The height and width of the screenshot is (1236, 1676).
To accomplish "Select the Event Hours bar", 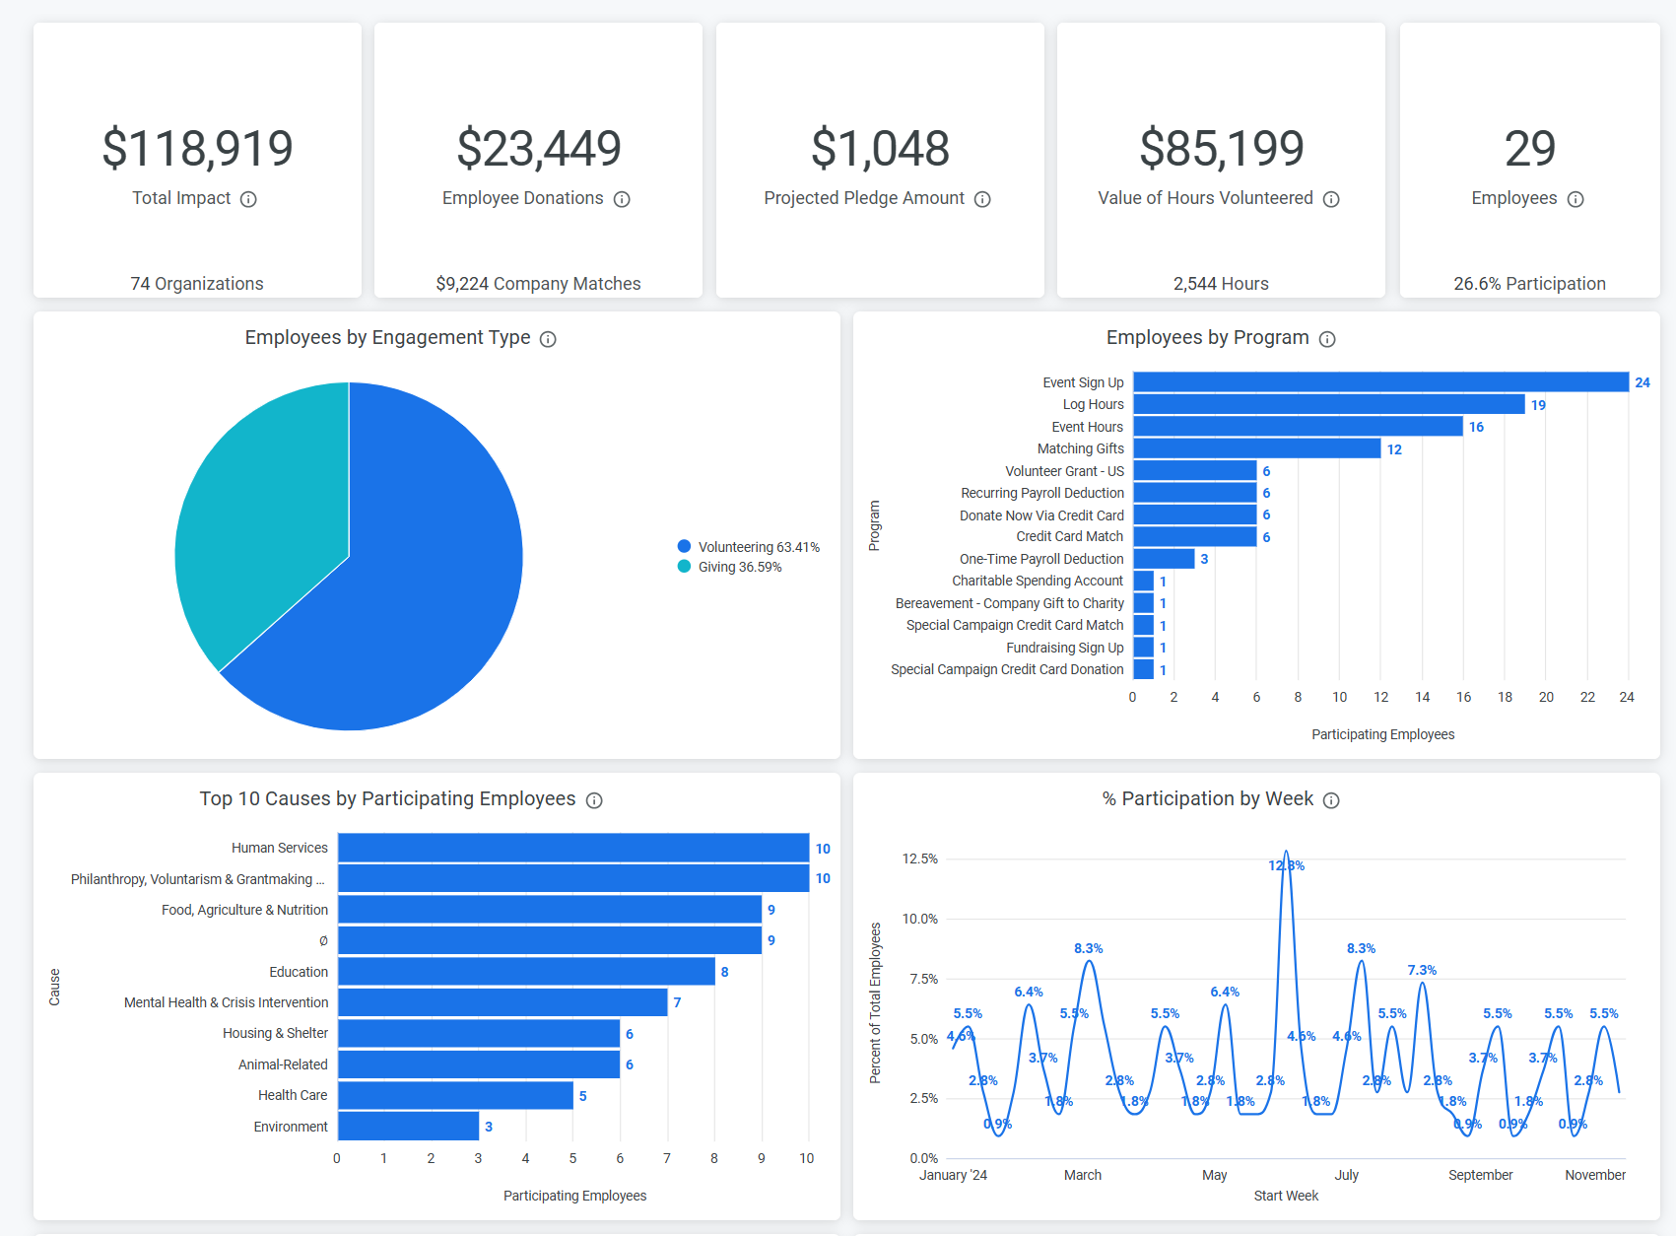I will [x=1298, y=427].
